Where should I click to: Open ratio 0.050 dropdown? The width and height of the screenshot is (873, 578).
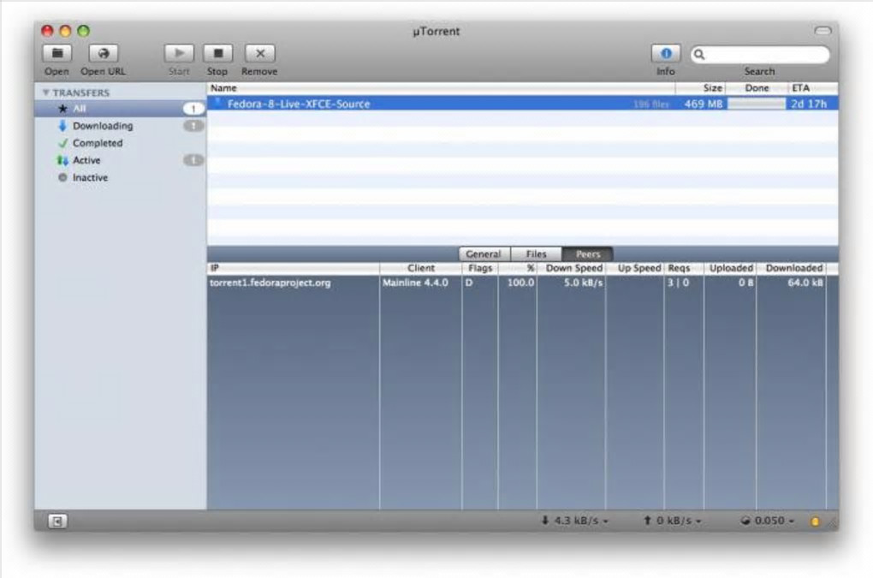tap(767, 521)
